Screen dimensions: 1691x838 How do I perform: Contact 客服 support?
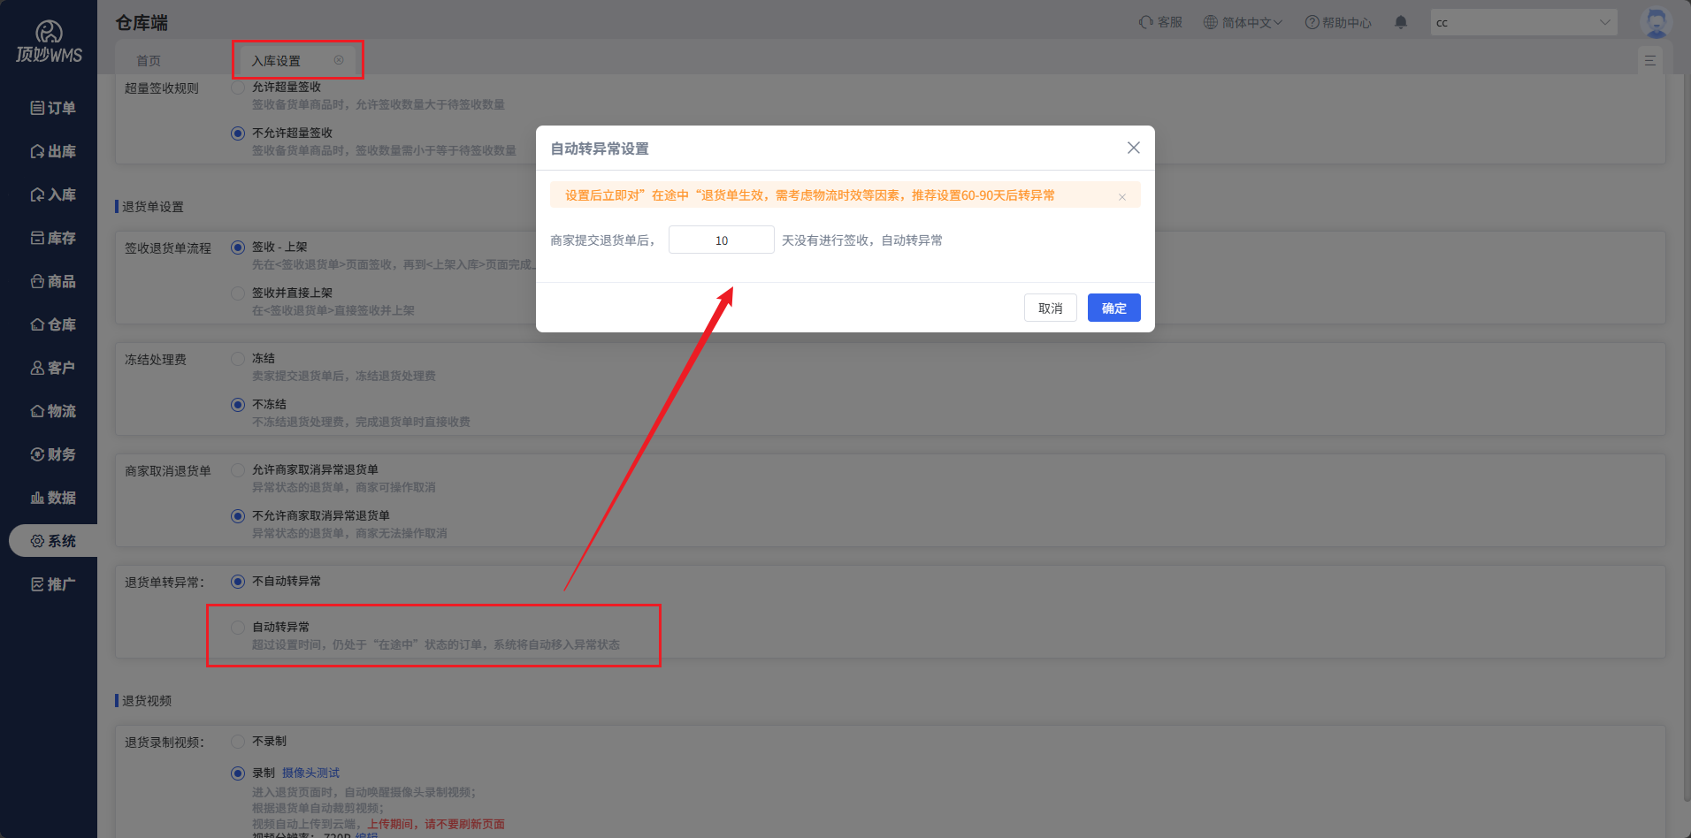coord(1160,22)
